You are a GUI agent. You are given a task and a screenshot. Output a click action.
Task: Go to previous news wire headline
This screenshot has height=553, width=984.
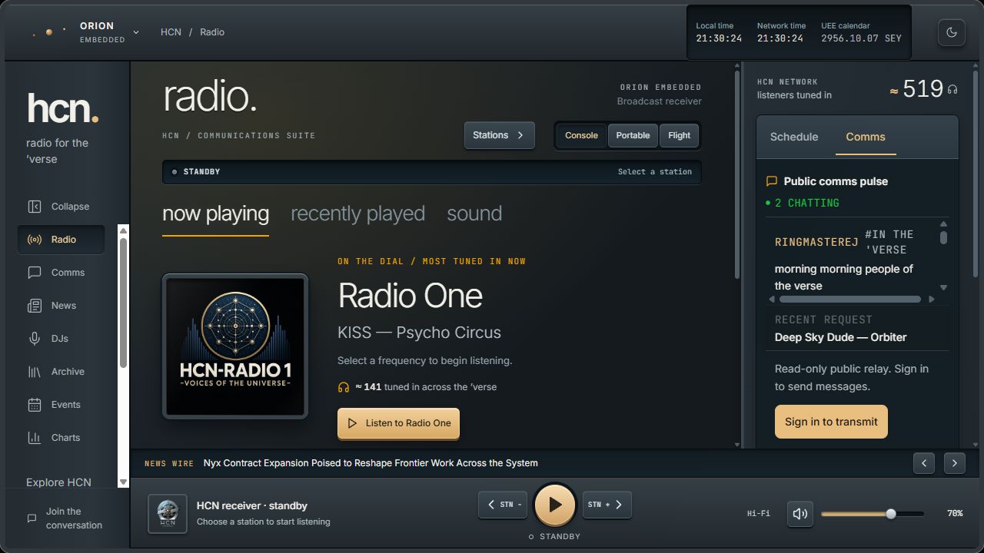point(924,463)
